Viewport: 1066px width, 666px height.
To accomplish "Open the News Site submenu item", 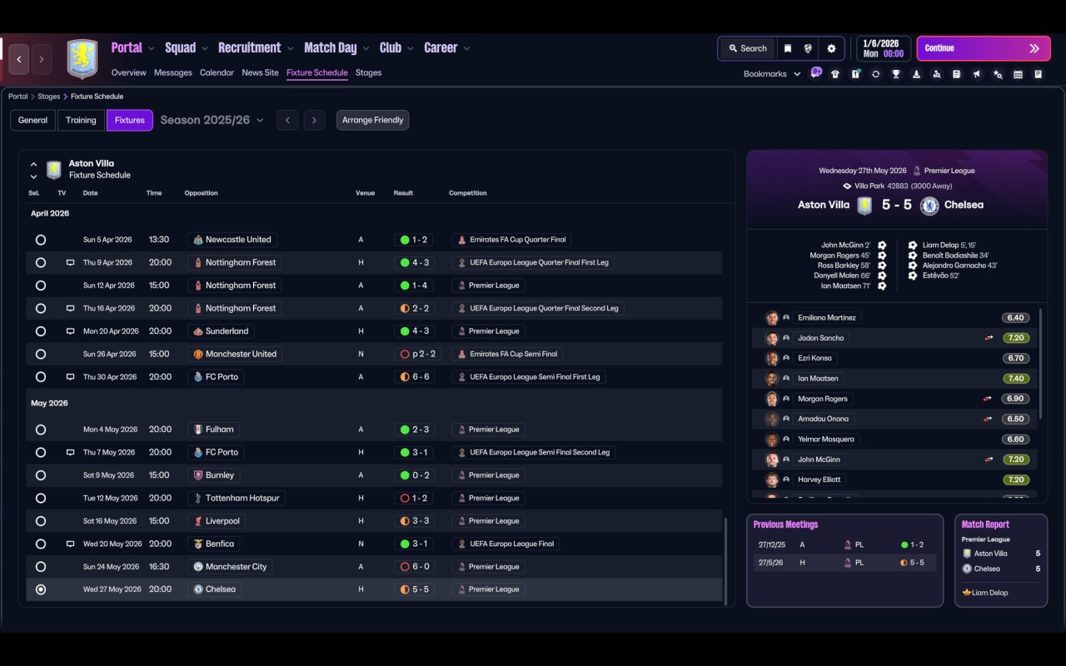I will pos(260,72).
